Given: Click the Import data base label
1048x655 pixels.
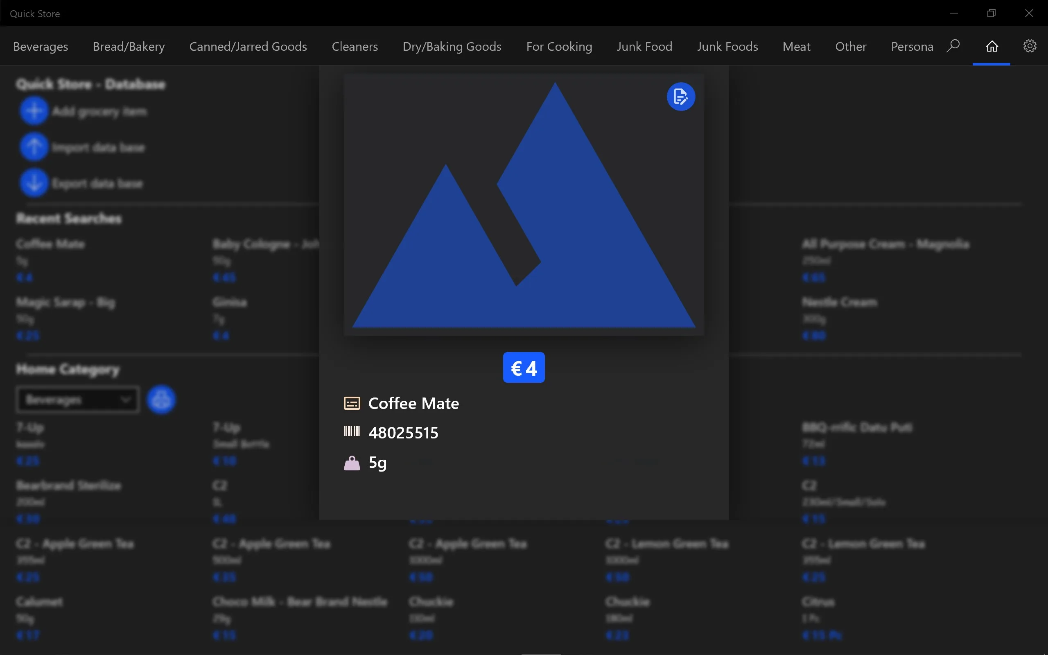Looking at the screenshot, I should pos(98,147).
